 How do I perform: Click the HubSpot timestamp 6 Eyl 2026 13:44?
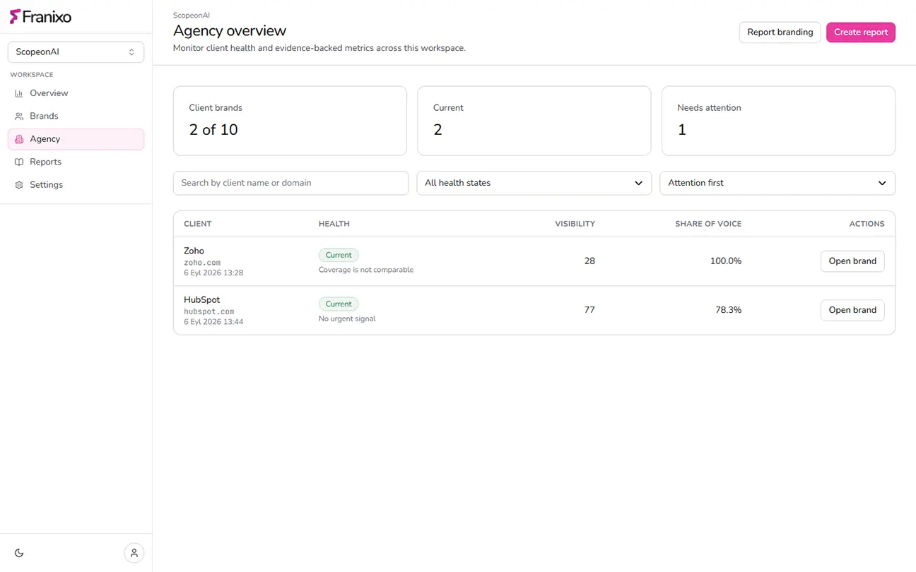point(213,321)
